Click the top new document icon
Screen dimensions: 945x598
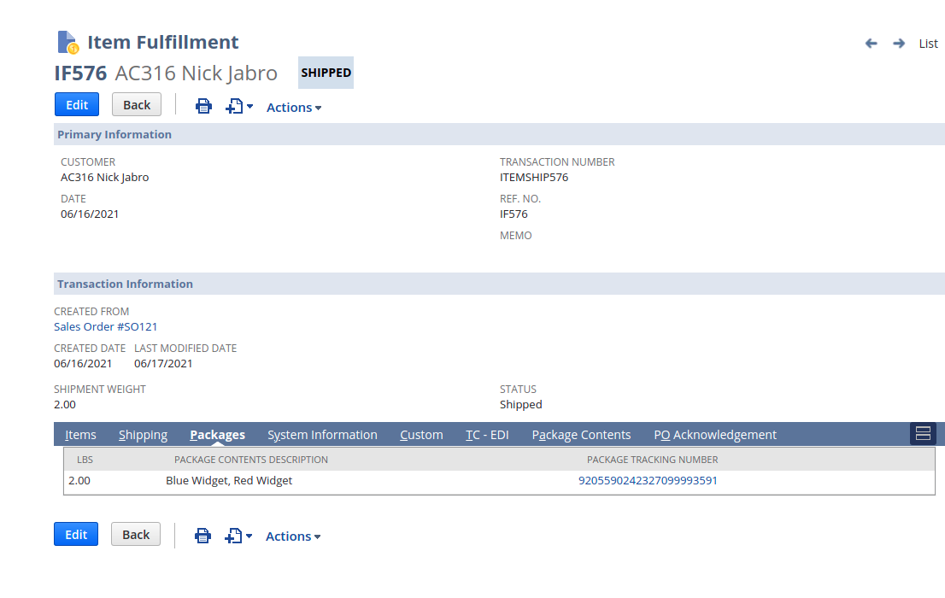click(235, 107)
